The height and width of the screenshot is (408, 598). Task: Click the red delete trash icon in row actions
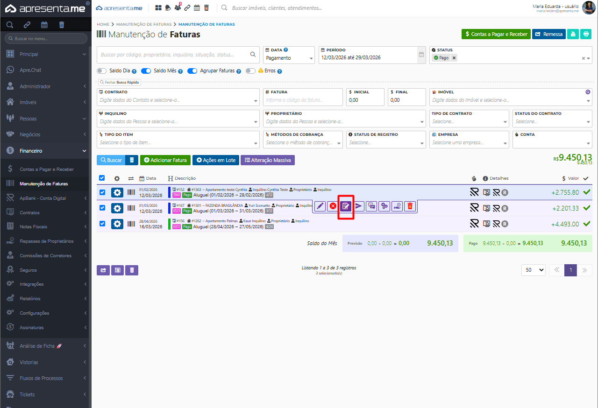click(x=410, y=206)
